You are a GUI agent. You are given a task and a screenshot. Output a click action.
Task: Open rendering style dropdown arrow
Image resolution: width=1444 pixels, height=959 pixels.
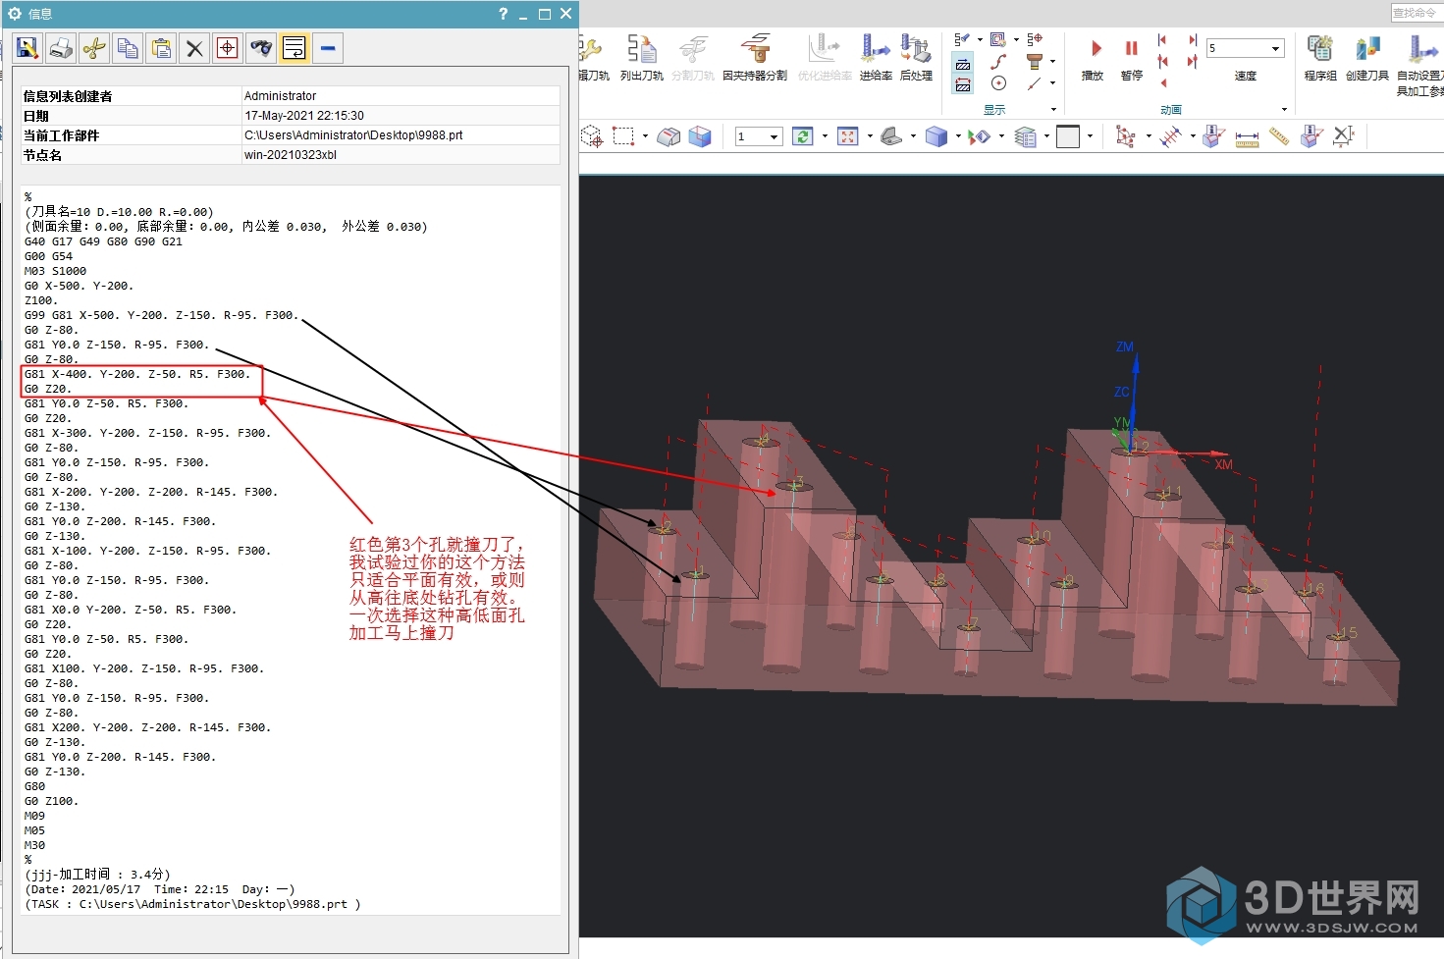(958, 136)
